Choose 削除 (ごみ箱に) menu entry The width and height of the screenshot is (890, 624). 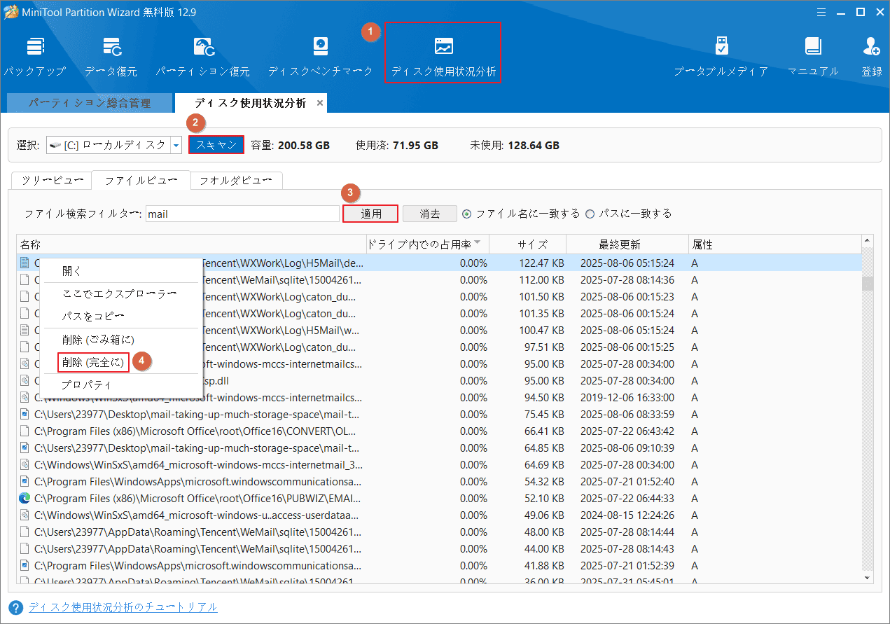coord(121,339)
